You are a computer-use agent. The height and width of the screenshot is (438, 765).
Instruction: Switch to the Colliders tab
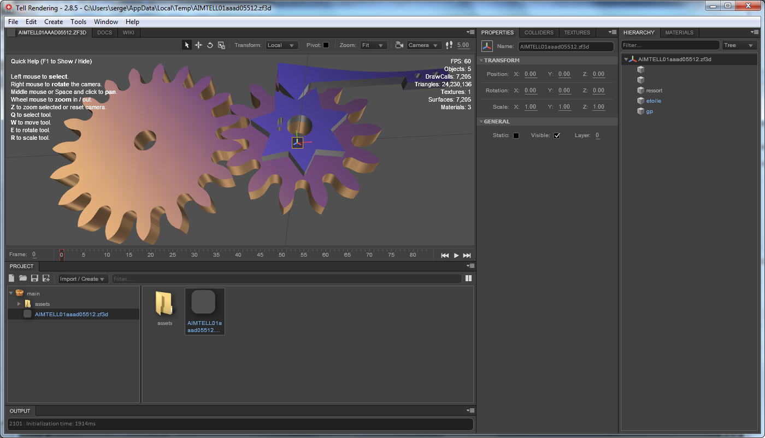(539, 33)
